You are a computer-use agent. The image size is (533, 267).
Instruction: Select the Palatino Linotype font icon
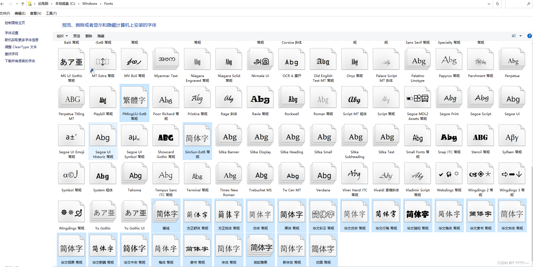click(418, 59)
